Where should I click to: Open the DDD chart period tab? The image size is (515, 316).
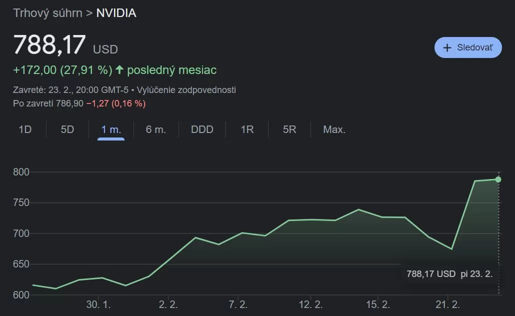(x=201, y=129)
